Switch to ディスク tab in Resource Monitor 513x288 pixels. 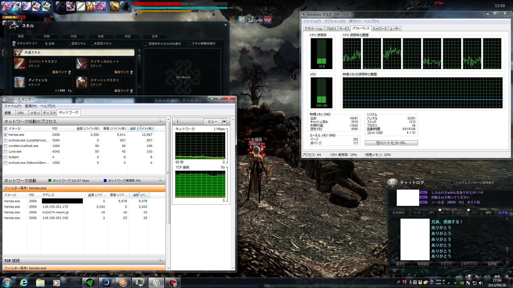point(49,113)
